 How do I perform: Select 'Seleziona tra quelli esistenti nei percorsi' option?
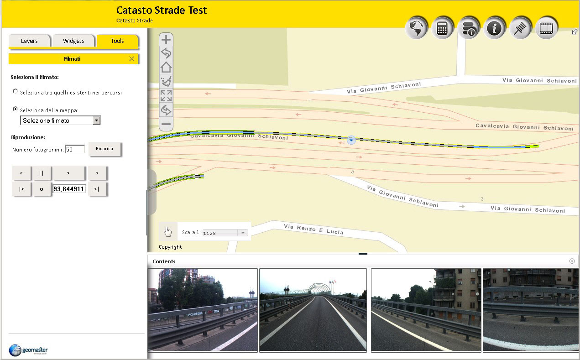[16, 91]
